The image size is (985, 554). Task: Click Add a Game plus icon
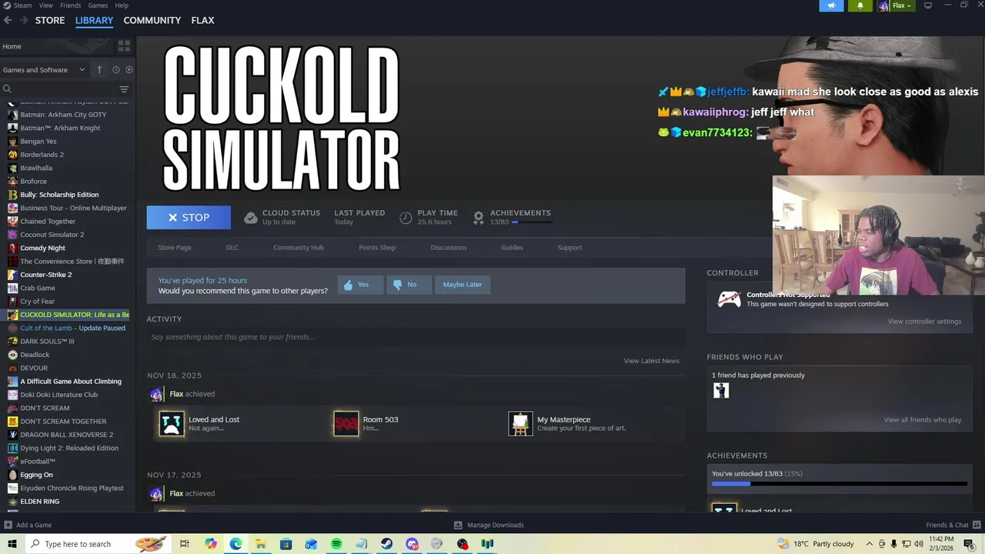[x=8, y=525]
